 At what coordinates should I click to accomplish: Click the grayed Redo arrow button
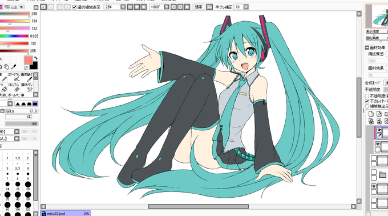click(51, 7)
